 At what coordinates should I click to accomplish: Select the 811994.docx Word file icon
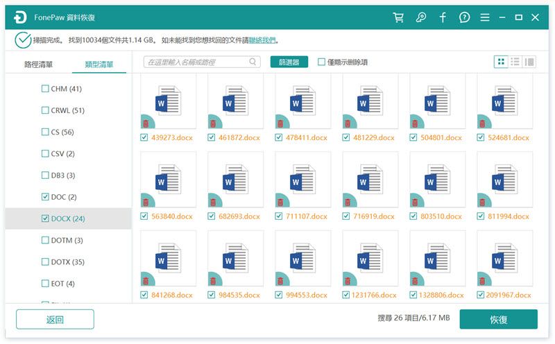coord(504,180)
